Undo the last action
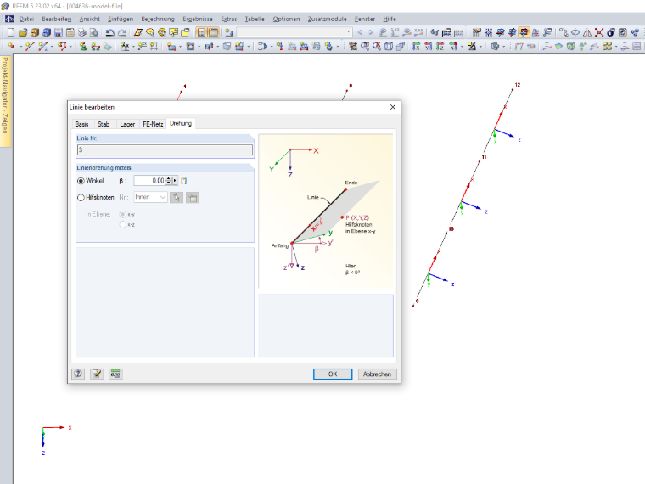Screen dimensions: 645x484 [x=109, y=32]
